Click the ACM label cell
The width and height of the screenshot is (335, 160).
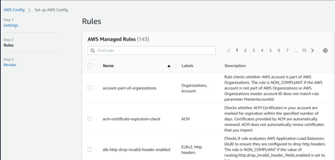(x=185, y=119)
